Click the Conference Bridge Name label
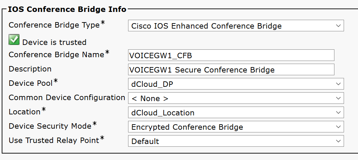Viewport: 358px width, 160px height. tap(56, 54)
